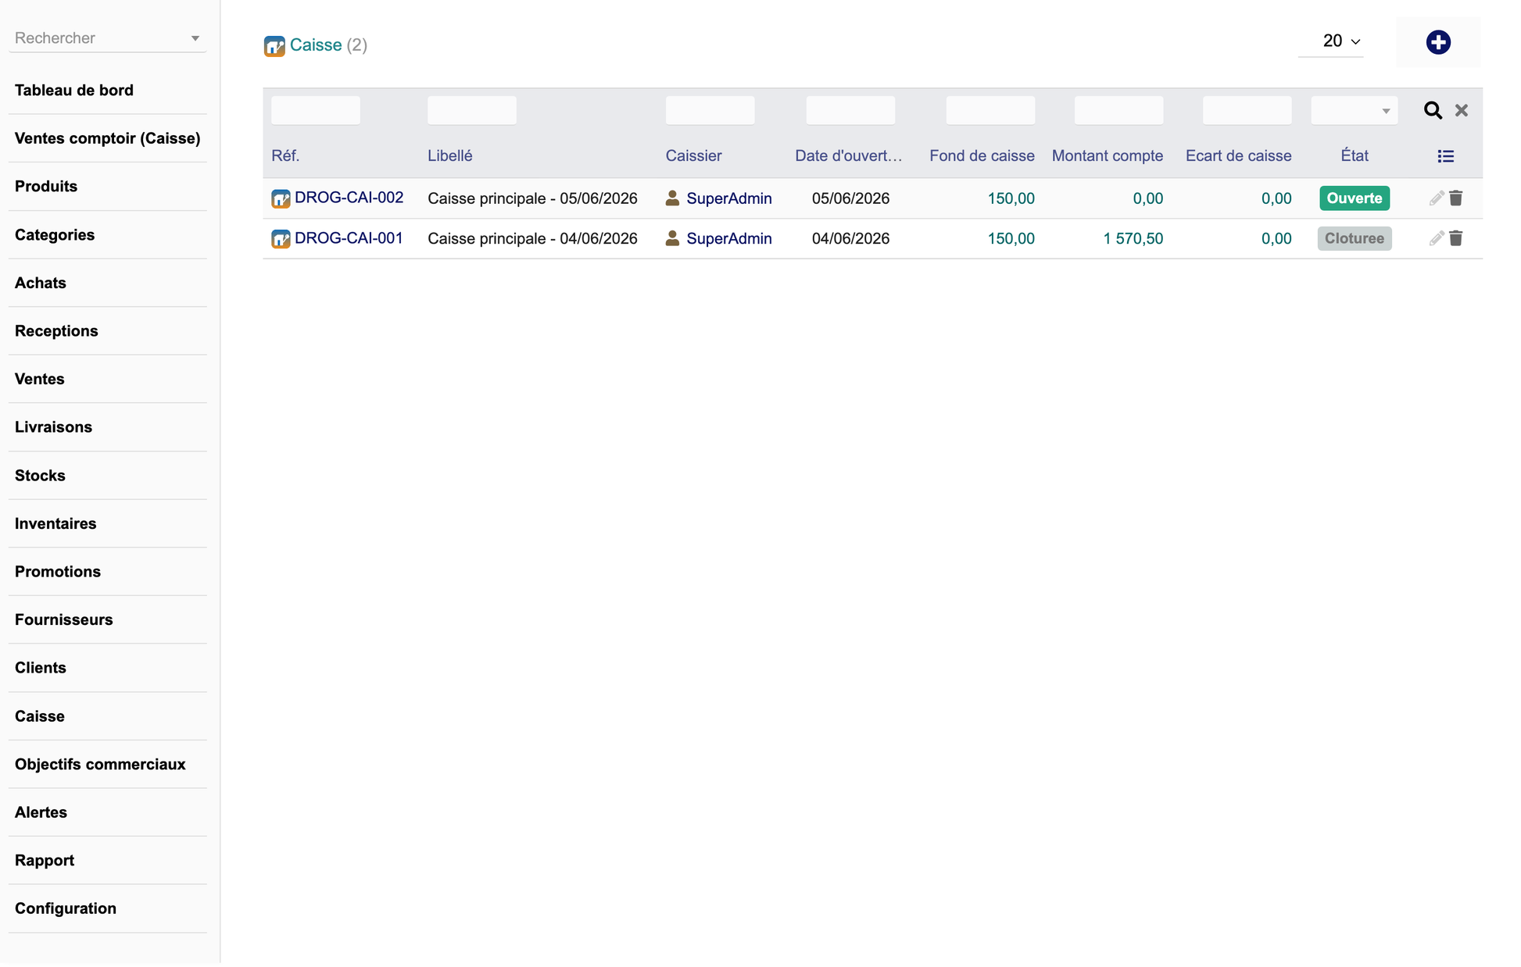Click the Ouverte status badge
The width and height of the screenshot is (1521, 967).
pyautogui.click(x=1354, y=198)
